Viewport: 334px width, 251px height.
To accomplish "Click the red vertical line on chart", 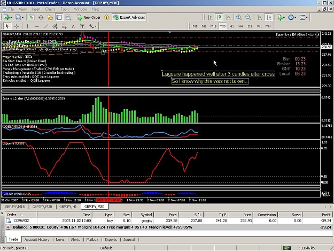I will 108,64.
